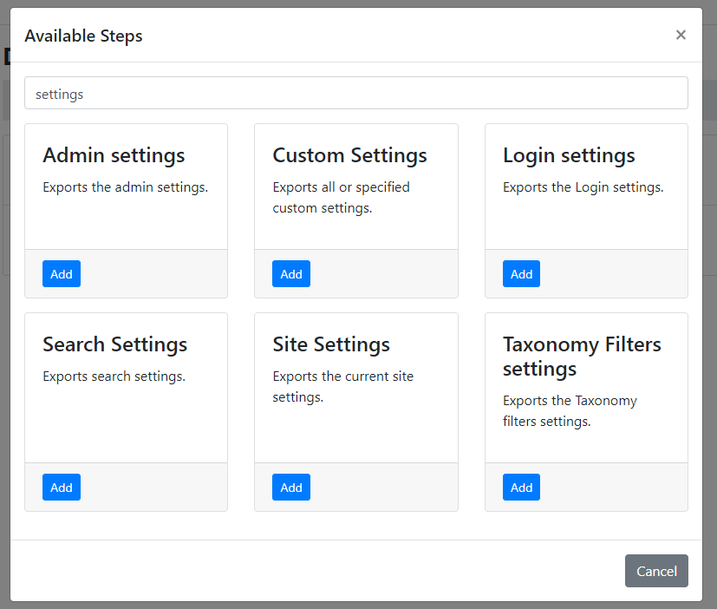Add the Custom Settings step
This screenshot has height=609, width=717.
[x=291, y=273]
